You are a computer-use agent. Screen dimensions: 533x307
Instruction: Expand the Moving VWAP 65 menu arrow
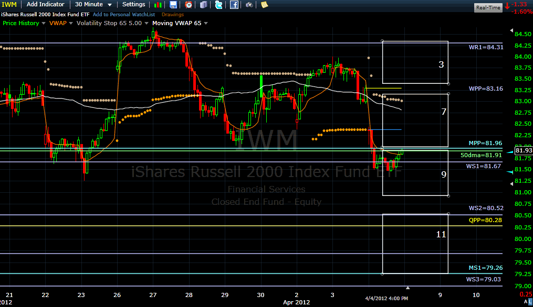206,24
